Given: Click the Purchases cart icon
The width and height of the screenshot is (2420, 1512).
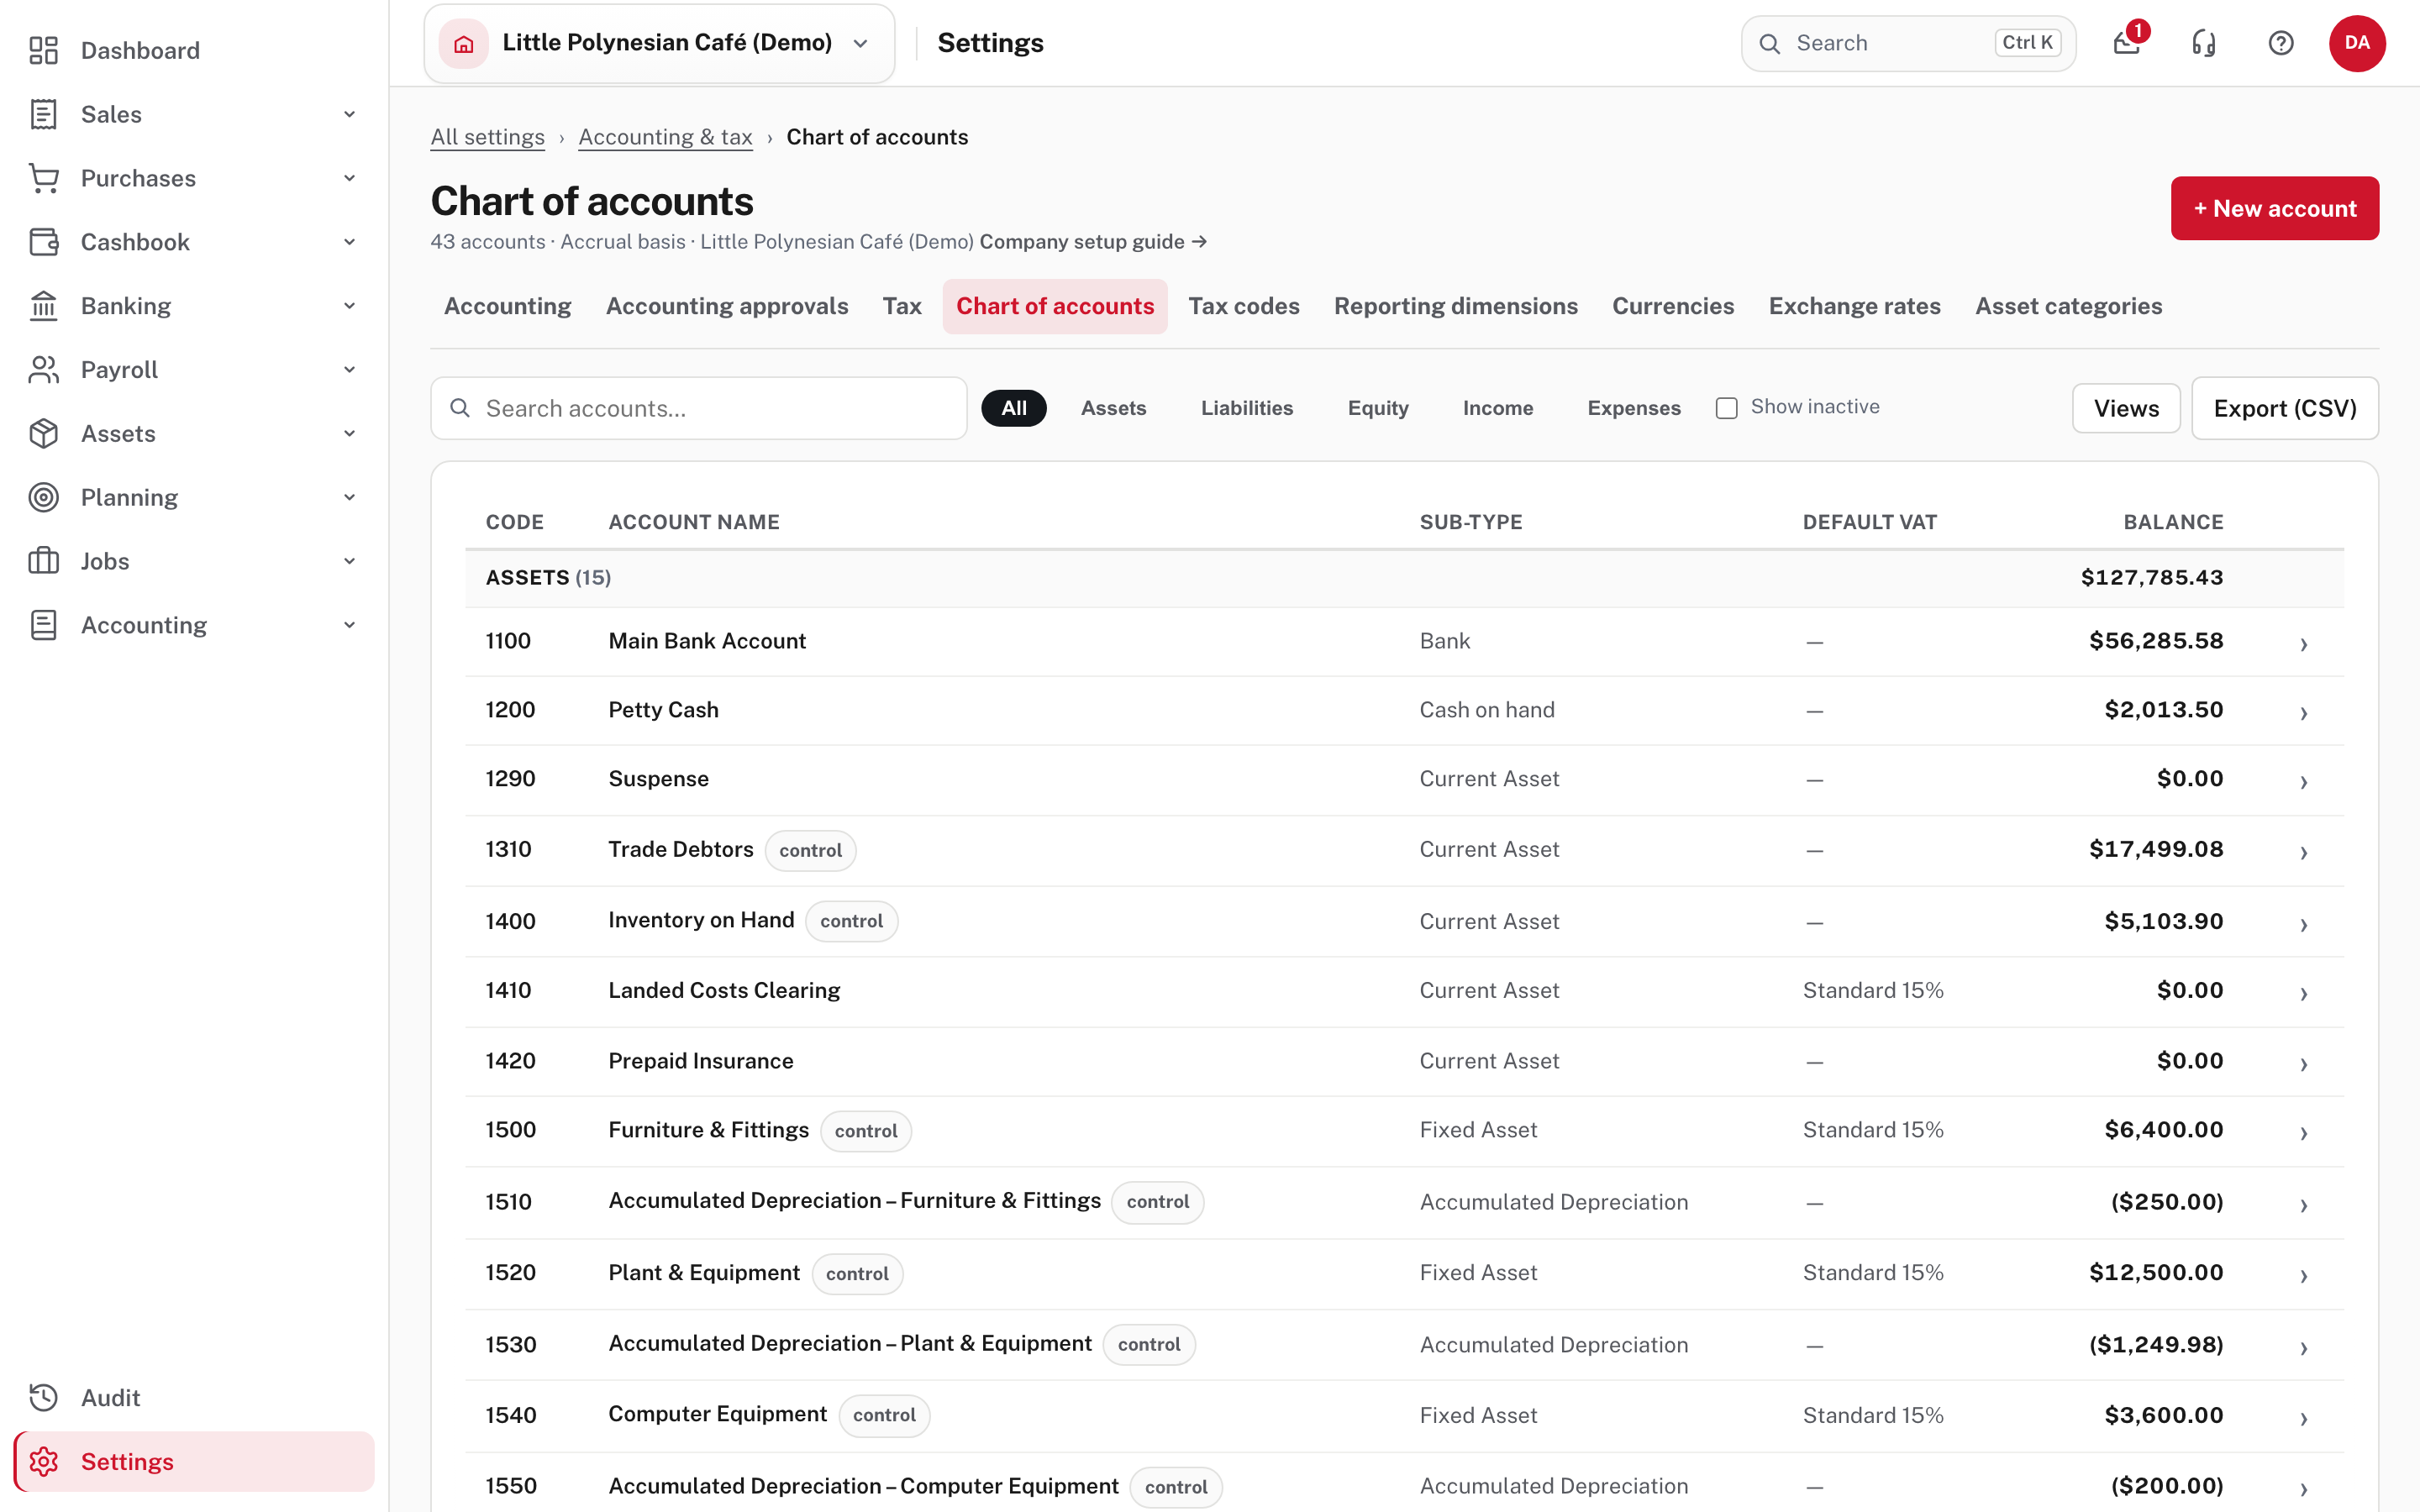Looking at the screenshot, I should coord(43,178).
